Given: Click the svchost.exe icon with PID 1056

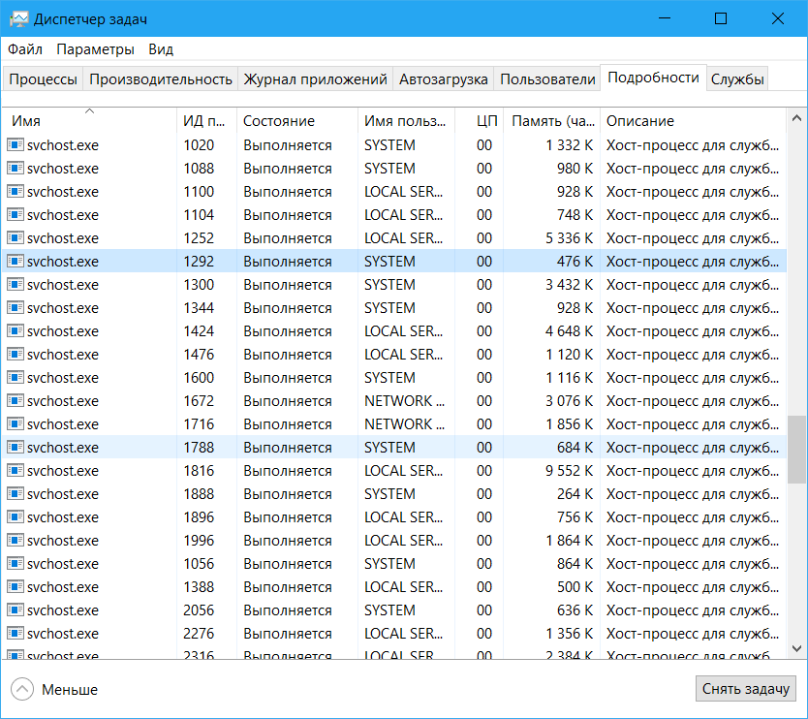Looking at the screenshot, I should pos(15,563).
